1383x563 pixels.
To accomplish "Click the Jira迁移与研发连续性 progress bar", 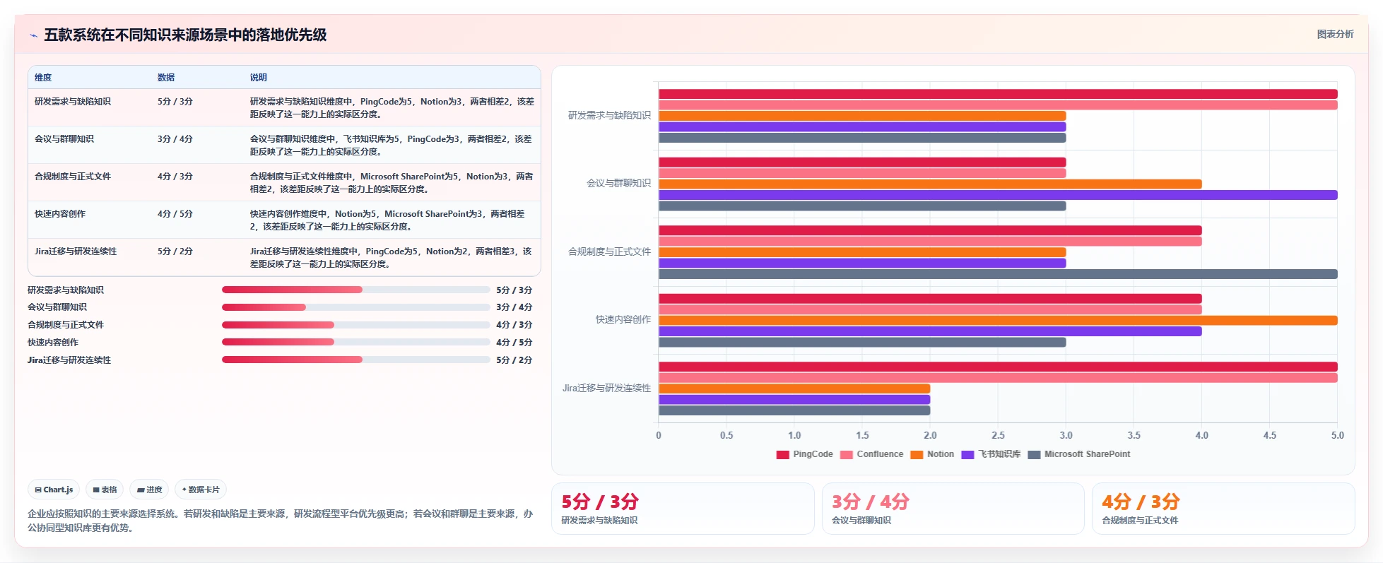I will (x=355, y=360).
